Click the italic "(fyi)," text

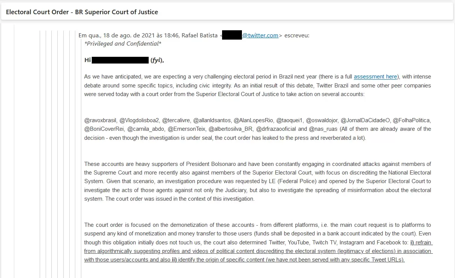click(157, 60)
